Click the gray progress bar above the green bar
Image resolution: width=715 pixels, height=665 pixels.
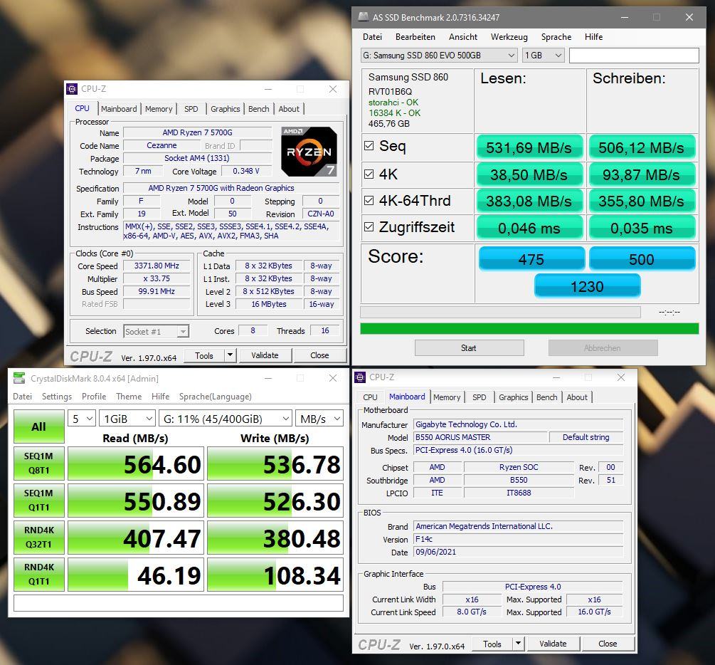click(x=500, y=312)
